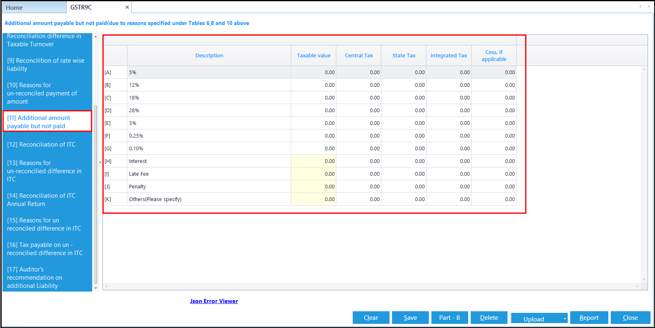The width and height of the screenshot is (655, 328).
Task: Select Central Tax cell for 0.10% row
Action: (x=359, y=148)
